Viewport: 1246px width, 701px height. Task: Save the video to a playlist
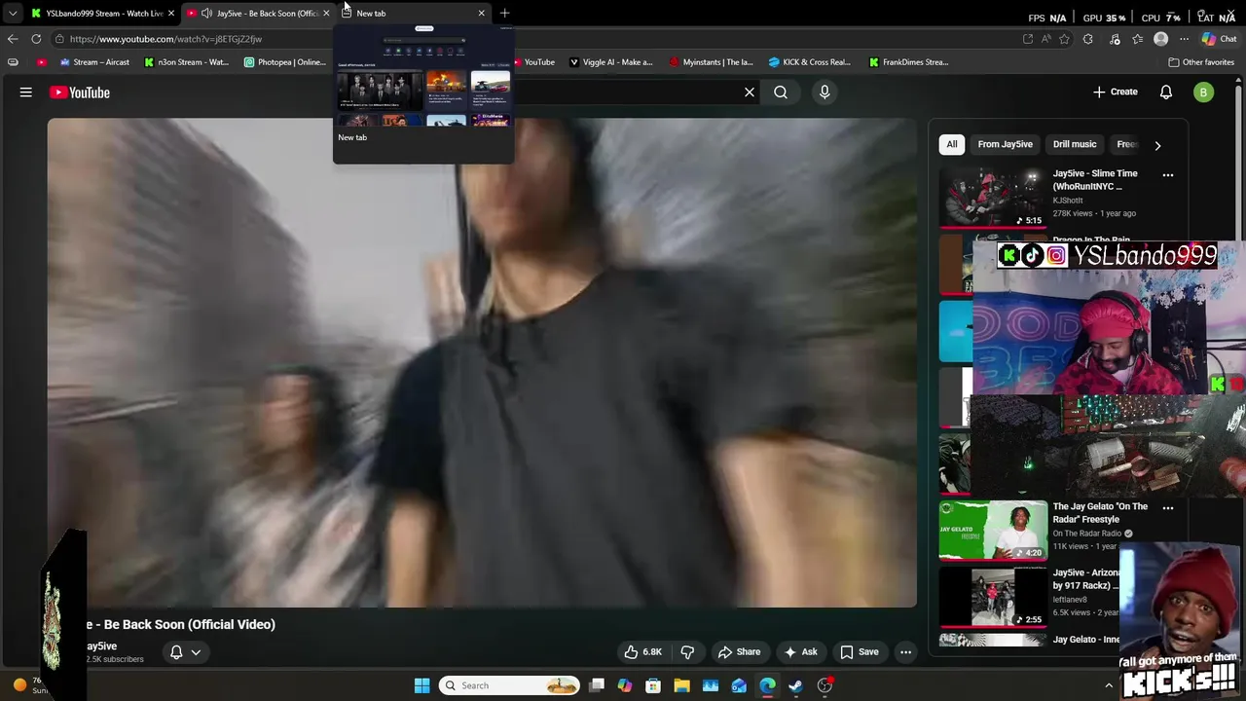859,652
